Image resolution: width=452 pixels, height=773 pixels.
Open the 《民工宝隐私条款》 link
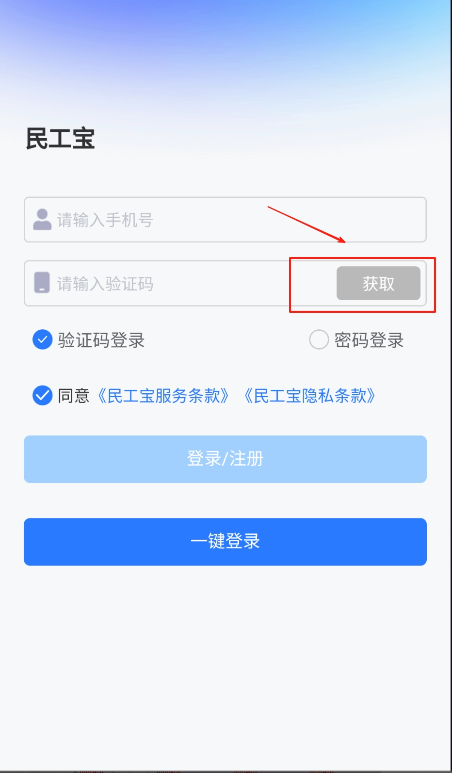point(310,396)
